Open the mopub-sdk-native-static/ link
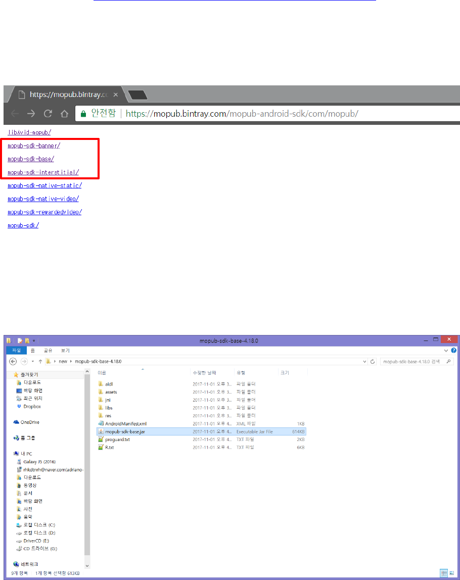The width and height of the screenshot is (460, 580). pyautogui.click(x=45, y=186)
